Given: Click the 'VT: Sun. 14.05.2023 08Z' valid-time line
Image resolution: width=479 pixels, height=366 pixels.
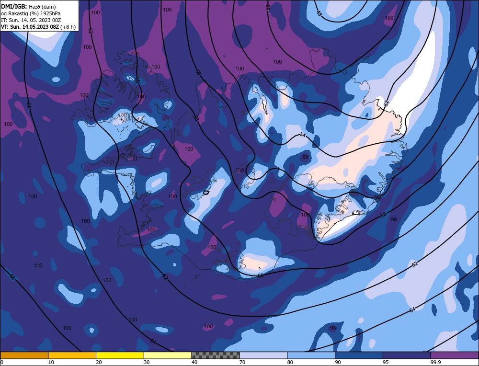Looking at the screenshot, I should pos(38,27).
